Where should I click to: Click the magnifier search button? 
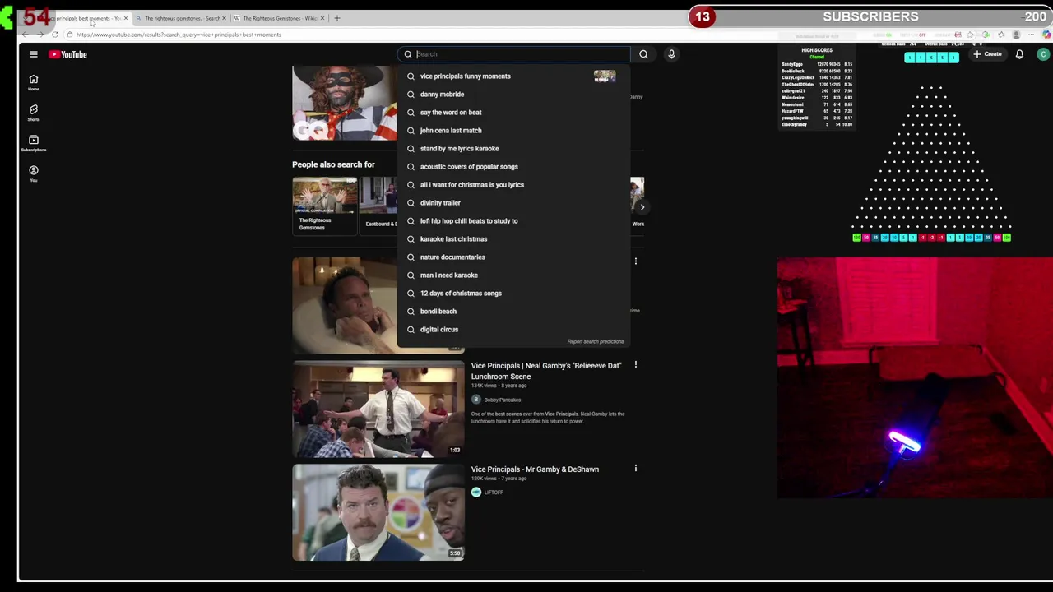pos(643,54)
